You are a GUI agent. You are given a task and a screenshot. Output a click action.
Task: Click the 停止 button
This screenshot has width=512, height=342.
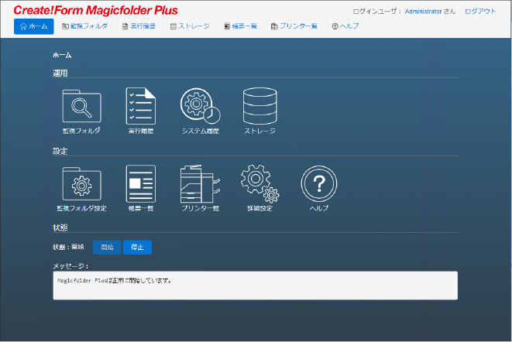click(137, 248)
